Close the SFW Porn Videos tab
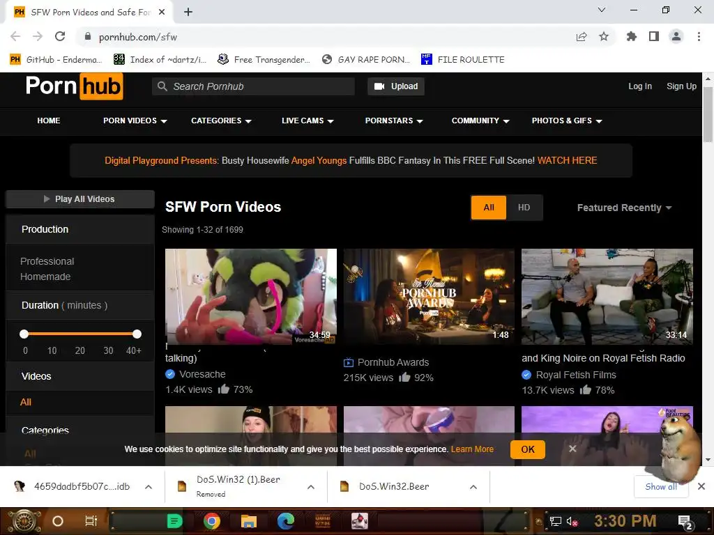714x535 pixels. coord(162,13)
